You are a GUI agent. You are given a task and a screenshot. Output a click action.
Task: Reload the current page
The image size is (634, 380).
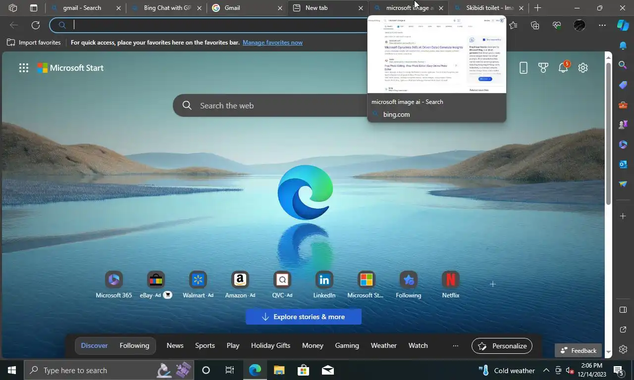(x=36, y=25)
